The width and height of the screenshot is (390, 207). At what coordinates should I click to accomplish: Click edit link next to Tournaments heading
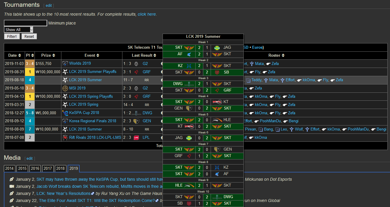[x=49, y=6]
